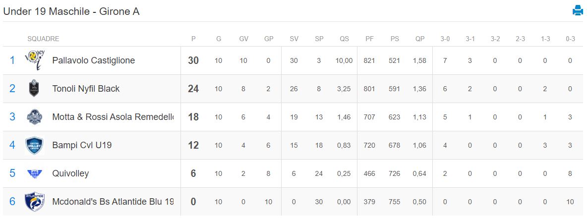Click the 30 points of Pallavolo Castiglione
Screen dimensions: 588x224
pos(193,60)
